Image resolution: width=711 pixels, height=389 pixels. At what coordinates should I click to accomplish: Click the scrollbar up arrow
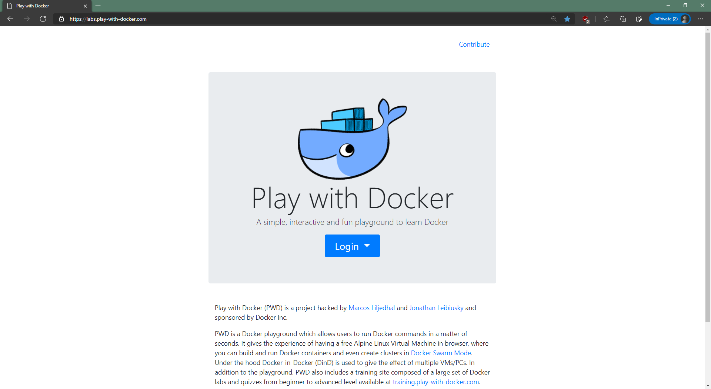pos(708,29)
